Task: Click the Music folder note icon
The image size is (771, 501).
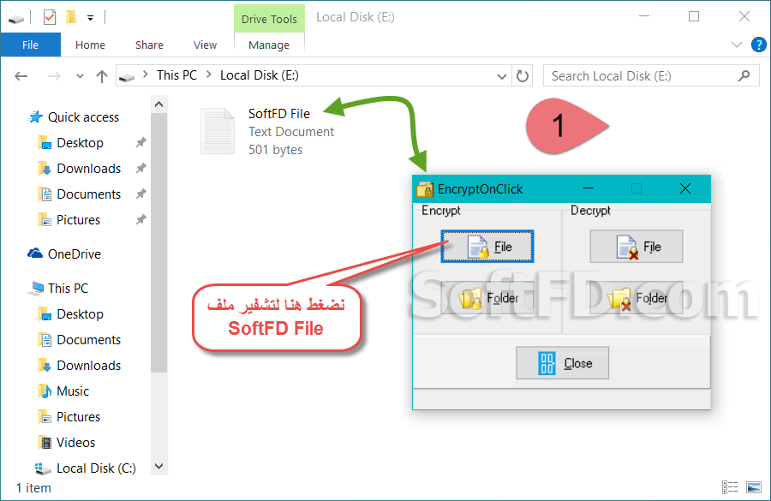Action: point(45,391)
